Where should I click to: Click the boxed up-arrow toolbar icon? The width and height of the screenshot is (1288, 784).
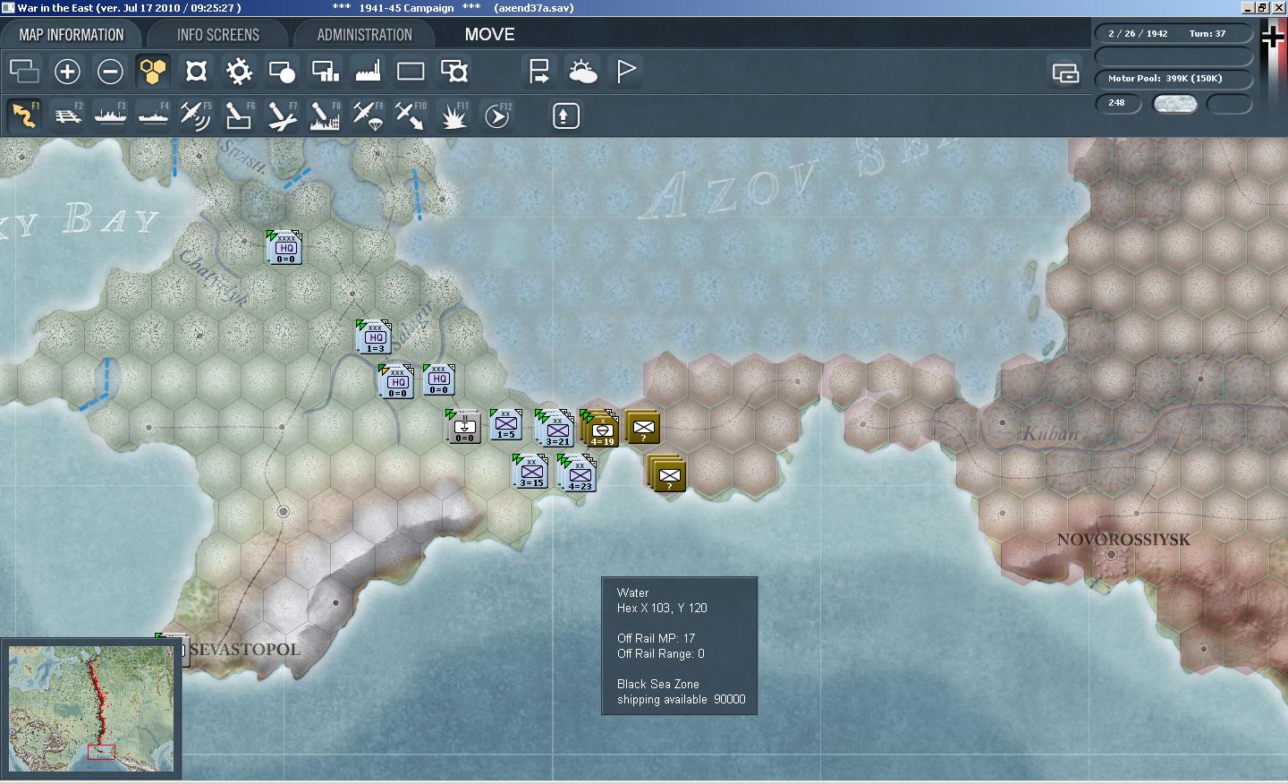click(565, 115)
